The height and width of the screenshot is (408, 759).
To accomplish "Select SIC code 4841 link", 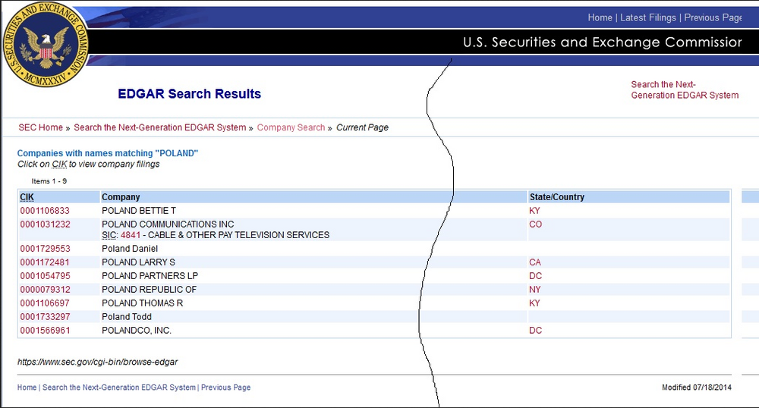I will click(131, 235).
